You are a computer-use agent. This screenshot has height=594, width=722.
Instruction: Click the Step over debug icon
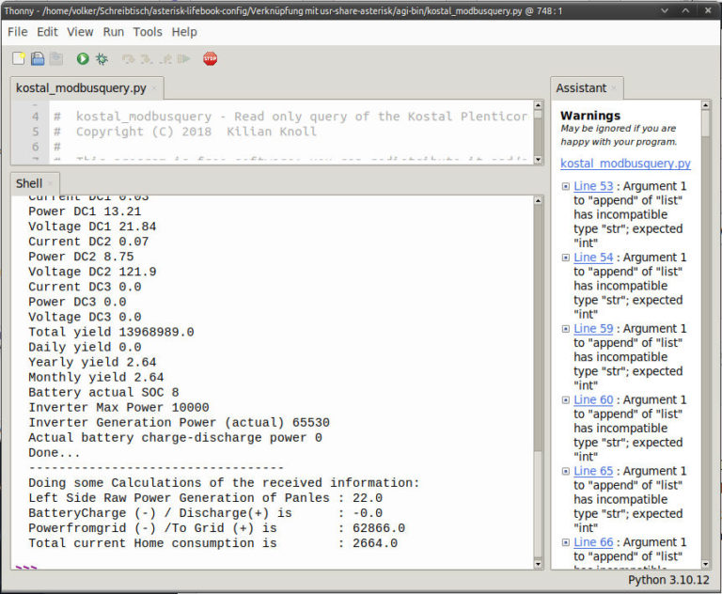(x=128, y=58)
